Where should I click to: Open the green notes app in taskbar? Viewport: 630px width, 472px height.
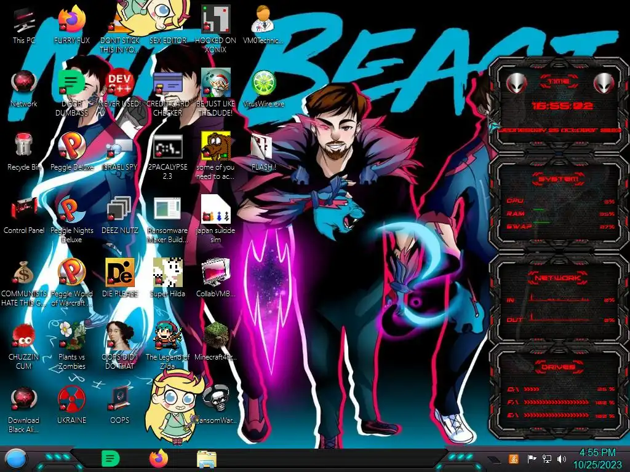click(x=110, y=458)
